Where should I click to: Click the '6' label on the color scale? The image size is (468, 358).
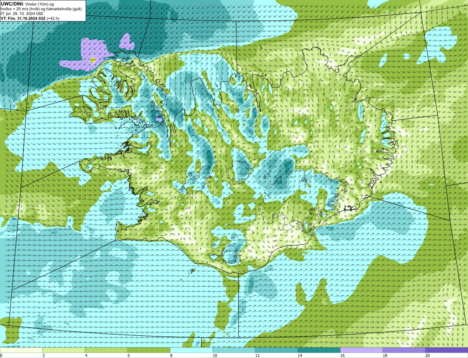click(x=128, y=355)
